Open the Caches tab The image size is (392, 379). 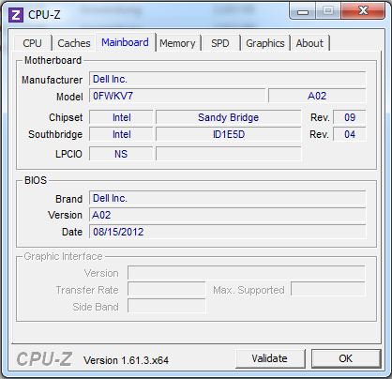click(x=74, y=43)
